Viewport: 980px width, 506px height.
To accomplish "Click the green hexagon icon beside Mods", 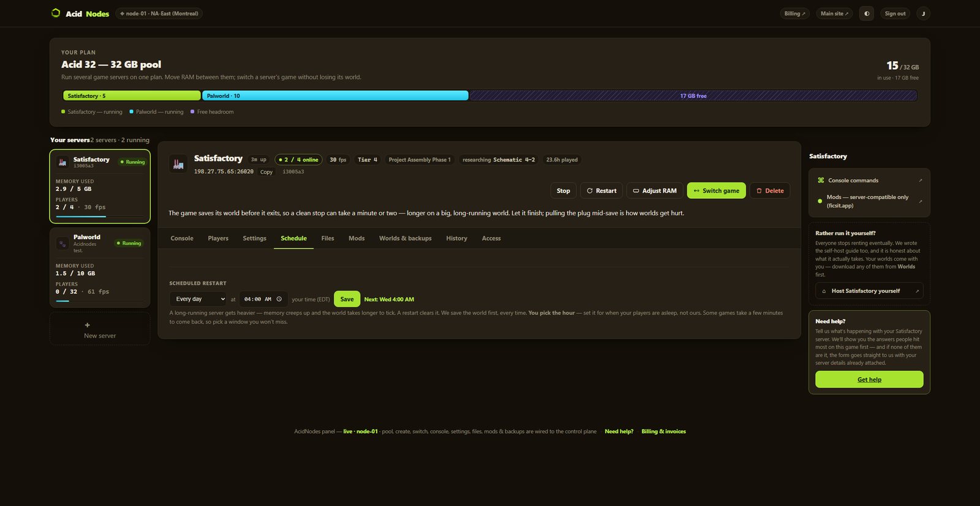I will [820, 201].
